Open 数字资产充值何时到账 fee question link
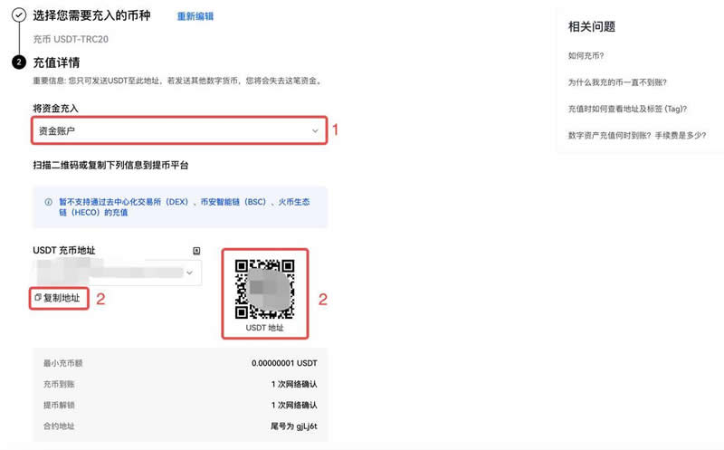The image size is (724, 450). [637, 135]
